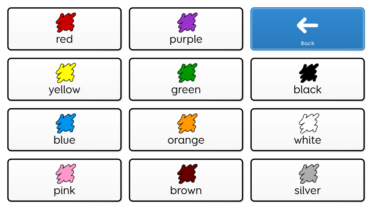Screen dimensions: 372x209
Task: Click the "silver" word label
Action: 307,190
